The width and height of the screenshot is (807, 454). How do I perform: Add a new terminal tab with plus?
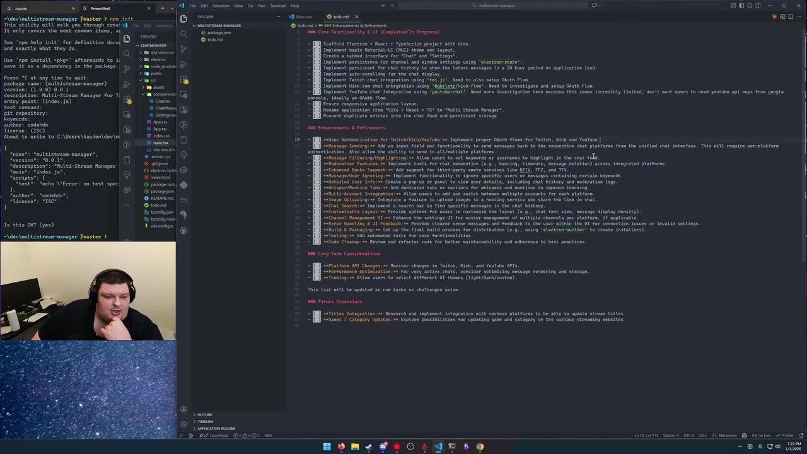(x=162, y=8)
